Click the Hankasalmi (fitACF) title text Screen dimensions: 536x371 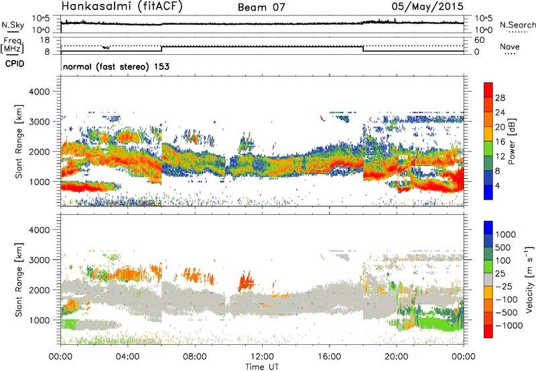point(122,6)
